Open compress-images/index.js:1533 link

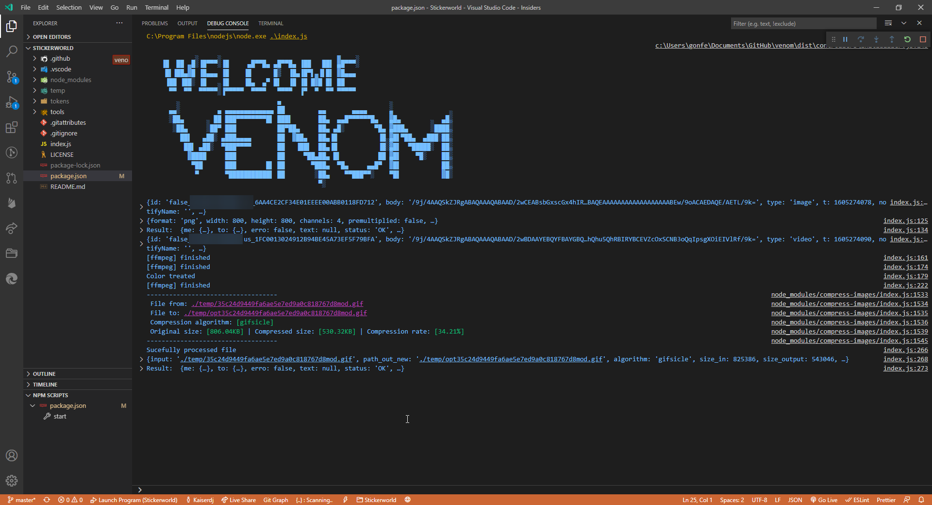pyautogui.click(x=849, y=295)
